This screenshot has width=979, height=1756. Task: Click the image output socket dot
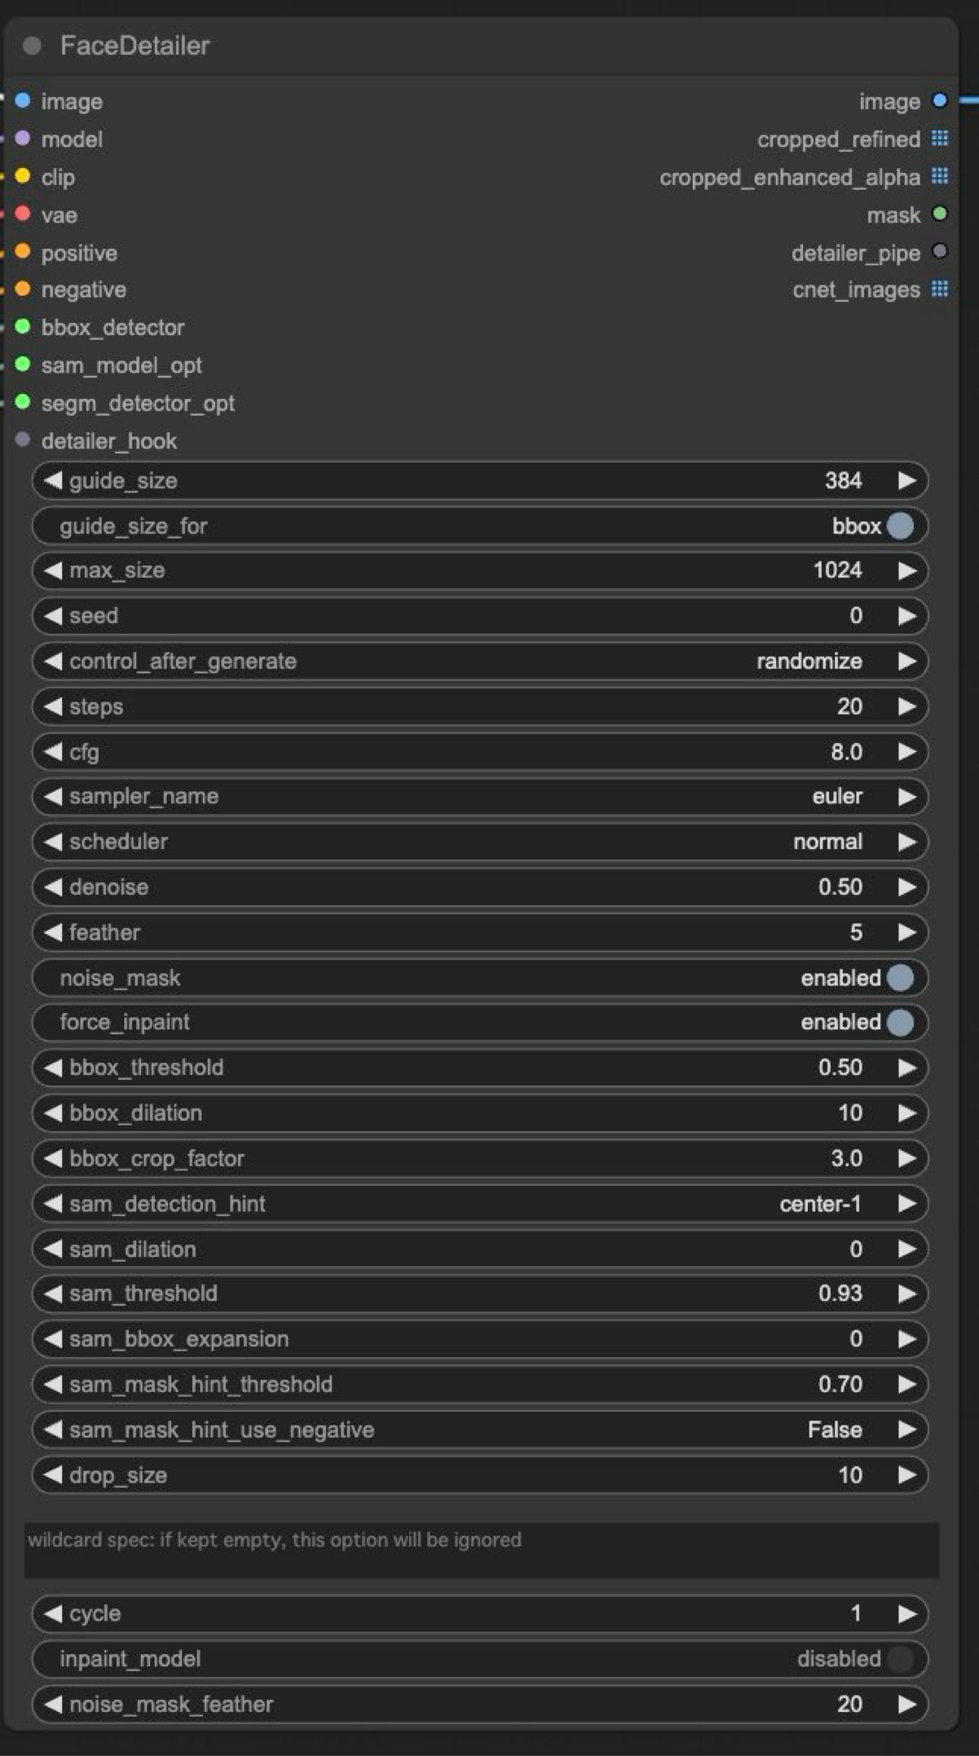[x=942, y=101]
